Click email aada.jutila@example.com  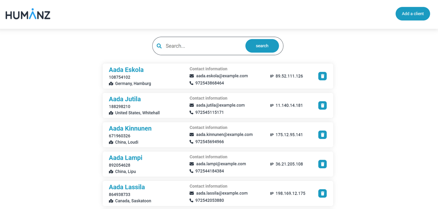click(220, 105)
